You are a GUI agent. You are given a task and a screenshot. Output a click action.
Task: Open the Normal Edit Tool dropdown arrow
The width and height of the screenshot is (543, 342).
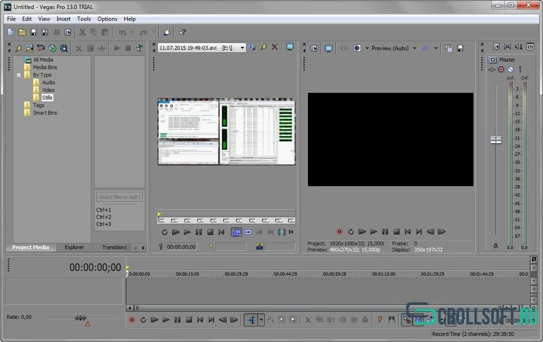coord(261,320)
